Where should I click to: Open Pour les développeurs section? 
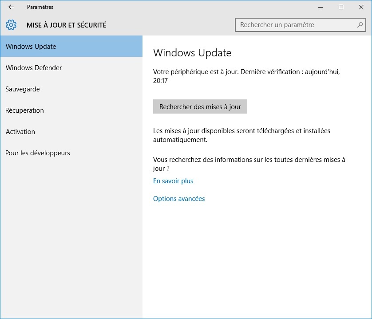71,153
